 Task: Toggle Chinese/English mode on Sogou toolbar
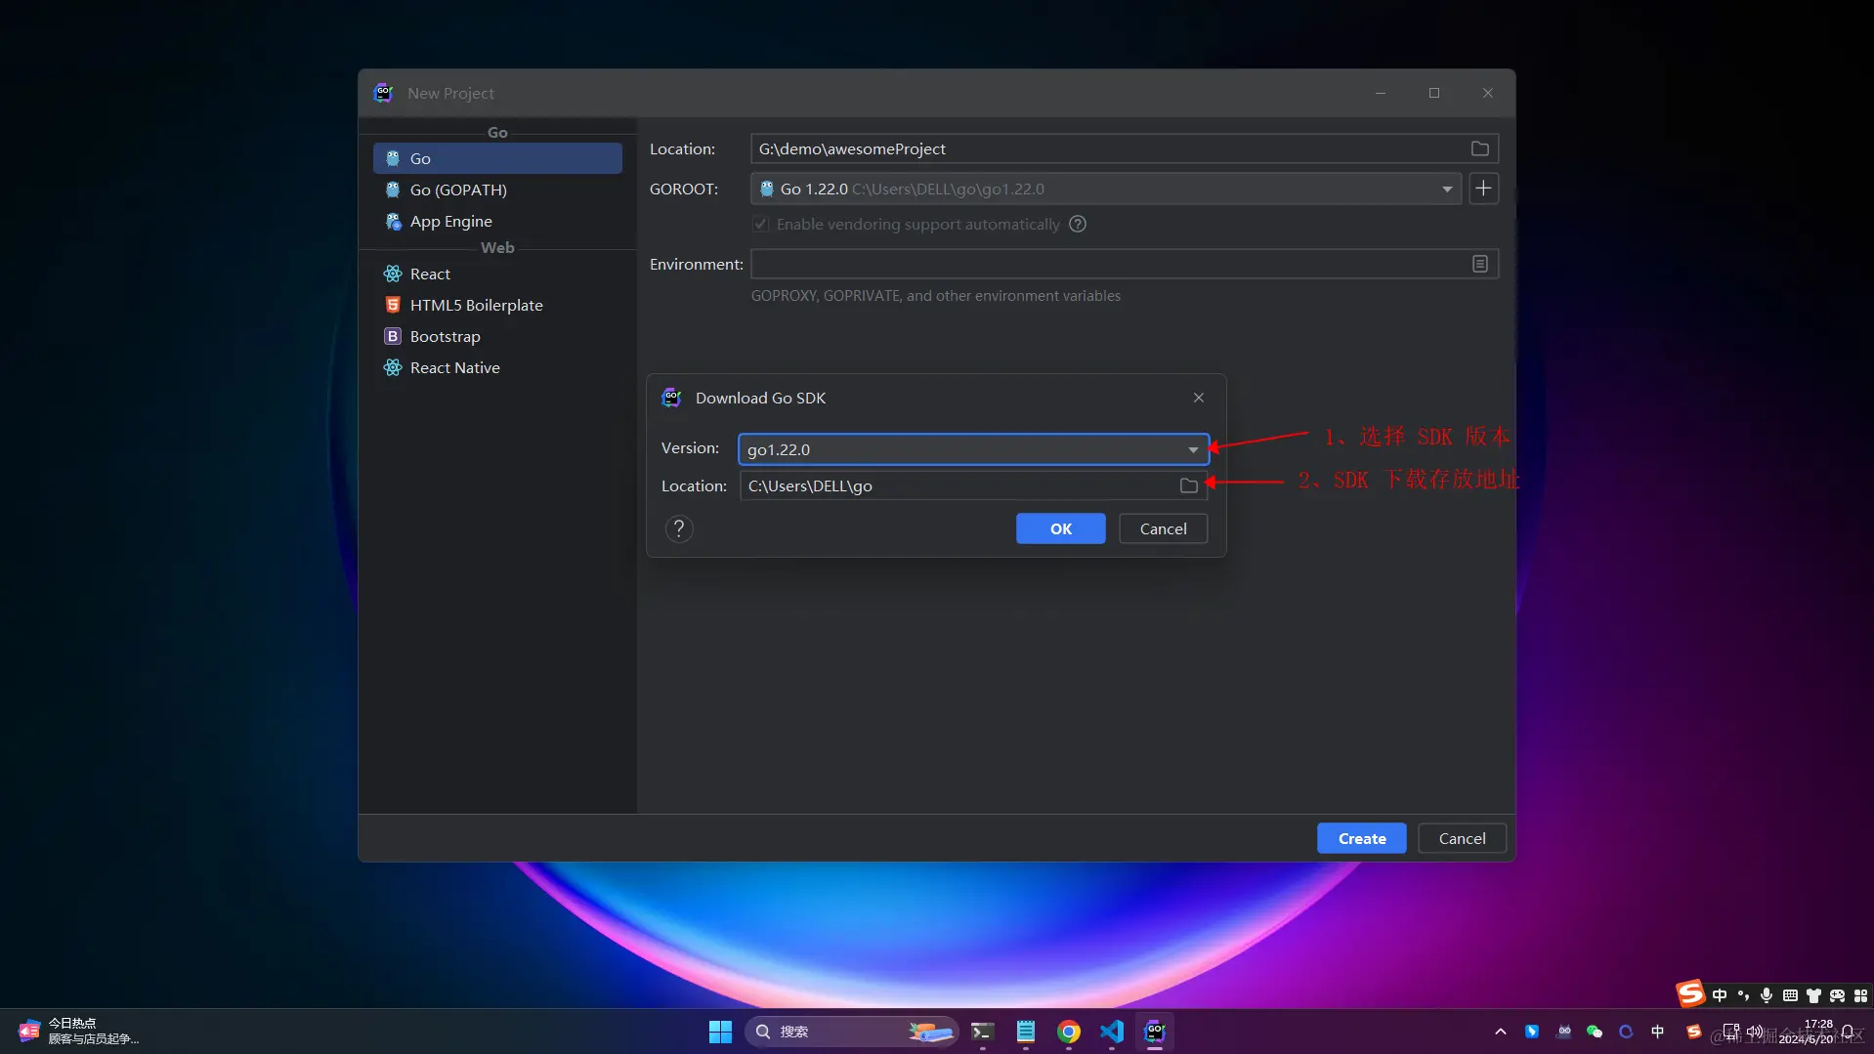click(x=1719, y=995)
